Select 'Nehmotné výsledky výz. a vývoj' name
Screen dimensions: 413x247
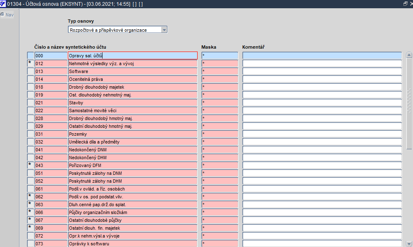tap(133, 64)
